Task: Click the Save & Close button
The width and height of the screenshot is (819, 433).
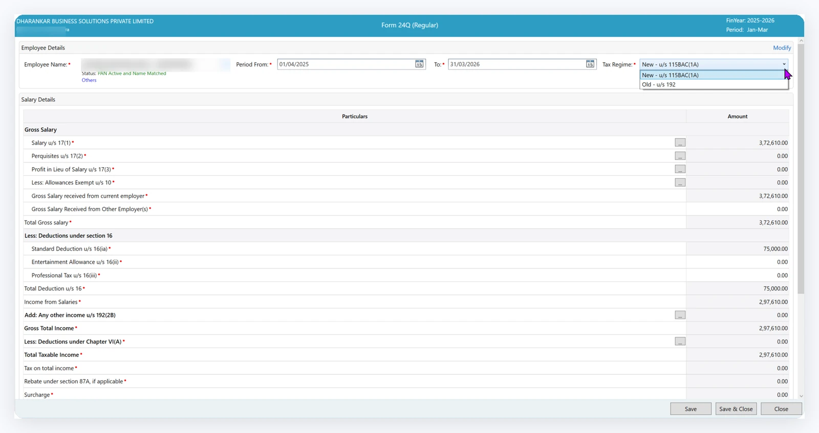Action: point(736,409)
